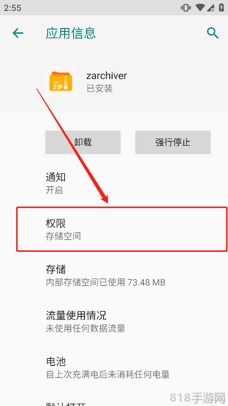Screen dimensions: 228x406
Task: Open the 通知 notification settings
Action: [114, 183]
